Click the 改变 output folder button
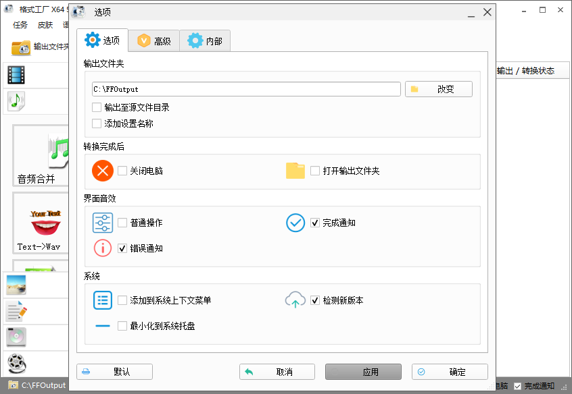Viewport: 572px width, 394px height. [x=439, y=89]
